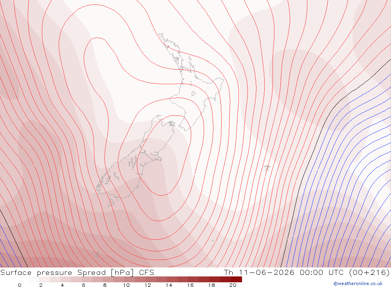Pick the lightest, near-white swatch of the legend bar

coord(33,279)
